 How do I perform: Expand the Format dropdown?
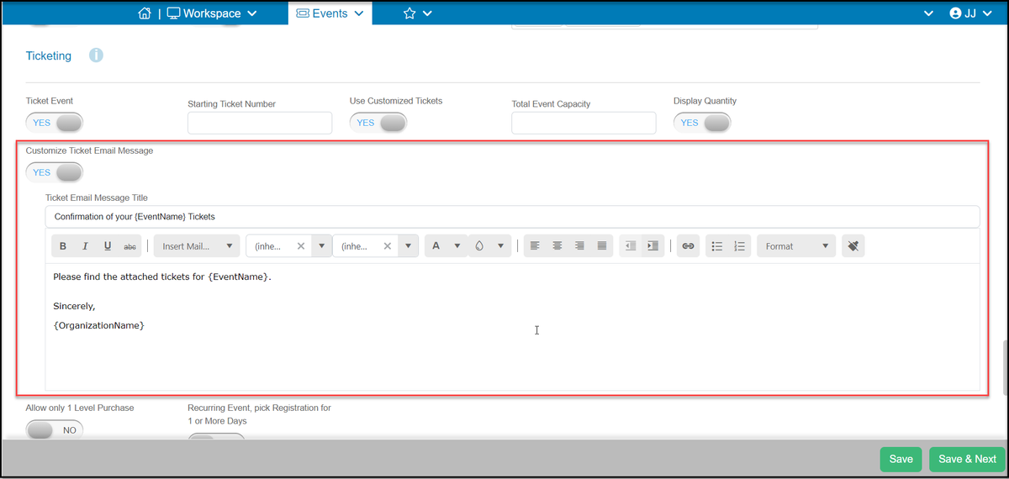point(796,246)
